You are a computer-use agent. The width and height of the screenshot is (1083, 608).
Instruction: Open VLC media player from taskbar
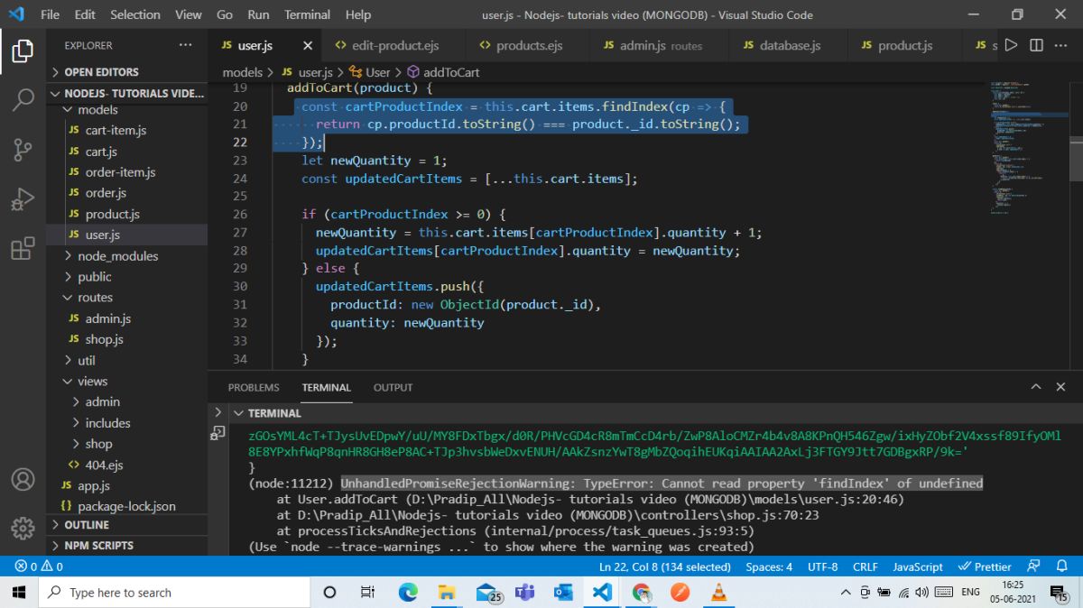[719, 593]
